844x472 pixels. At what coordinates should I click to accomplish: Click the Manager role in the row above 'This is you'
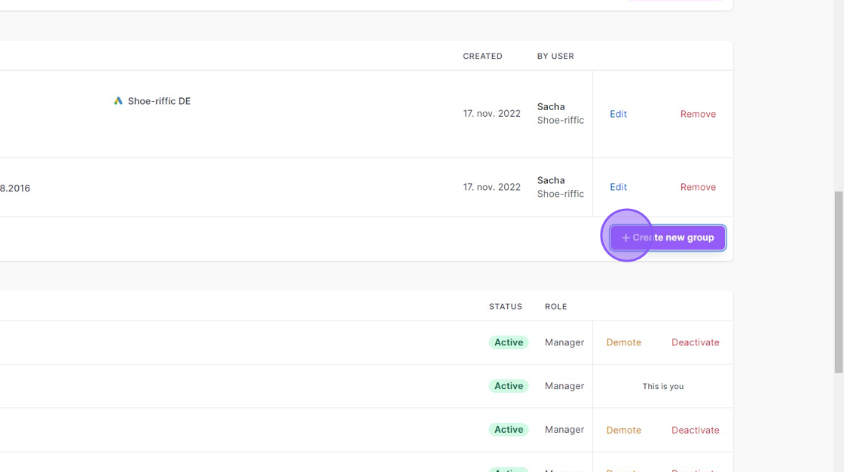pos(564,342)
